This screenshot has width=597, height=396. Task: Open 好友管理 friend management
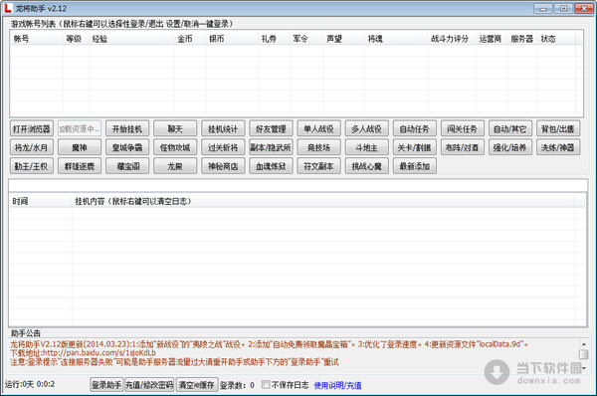271,128
